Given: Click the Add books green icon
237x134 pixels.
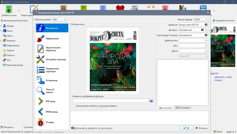Looking at the screenshot, I should tap(9, 9).
